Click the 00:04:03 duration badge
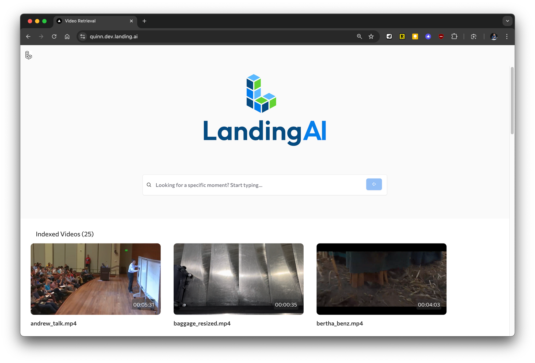535x363 pixels. tap(429, 305)
